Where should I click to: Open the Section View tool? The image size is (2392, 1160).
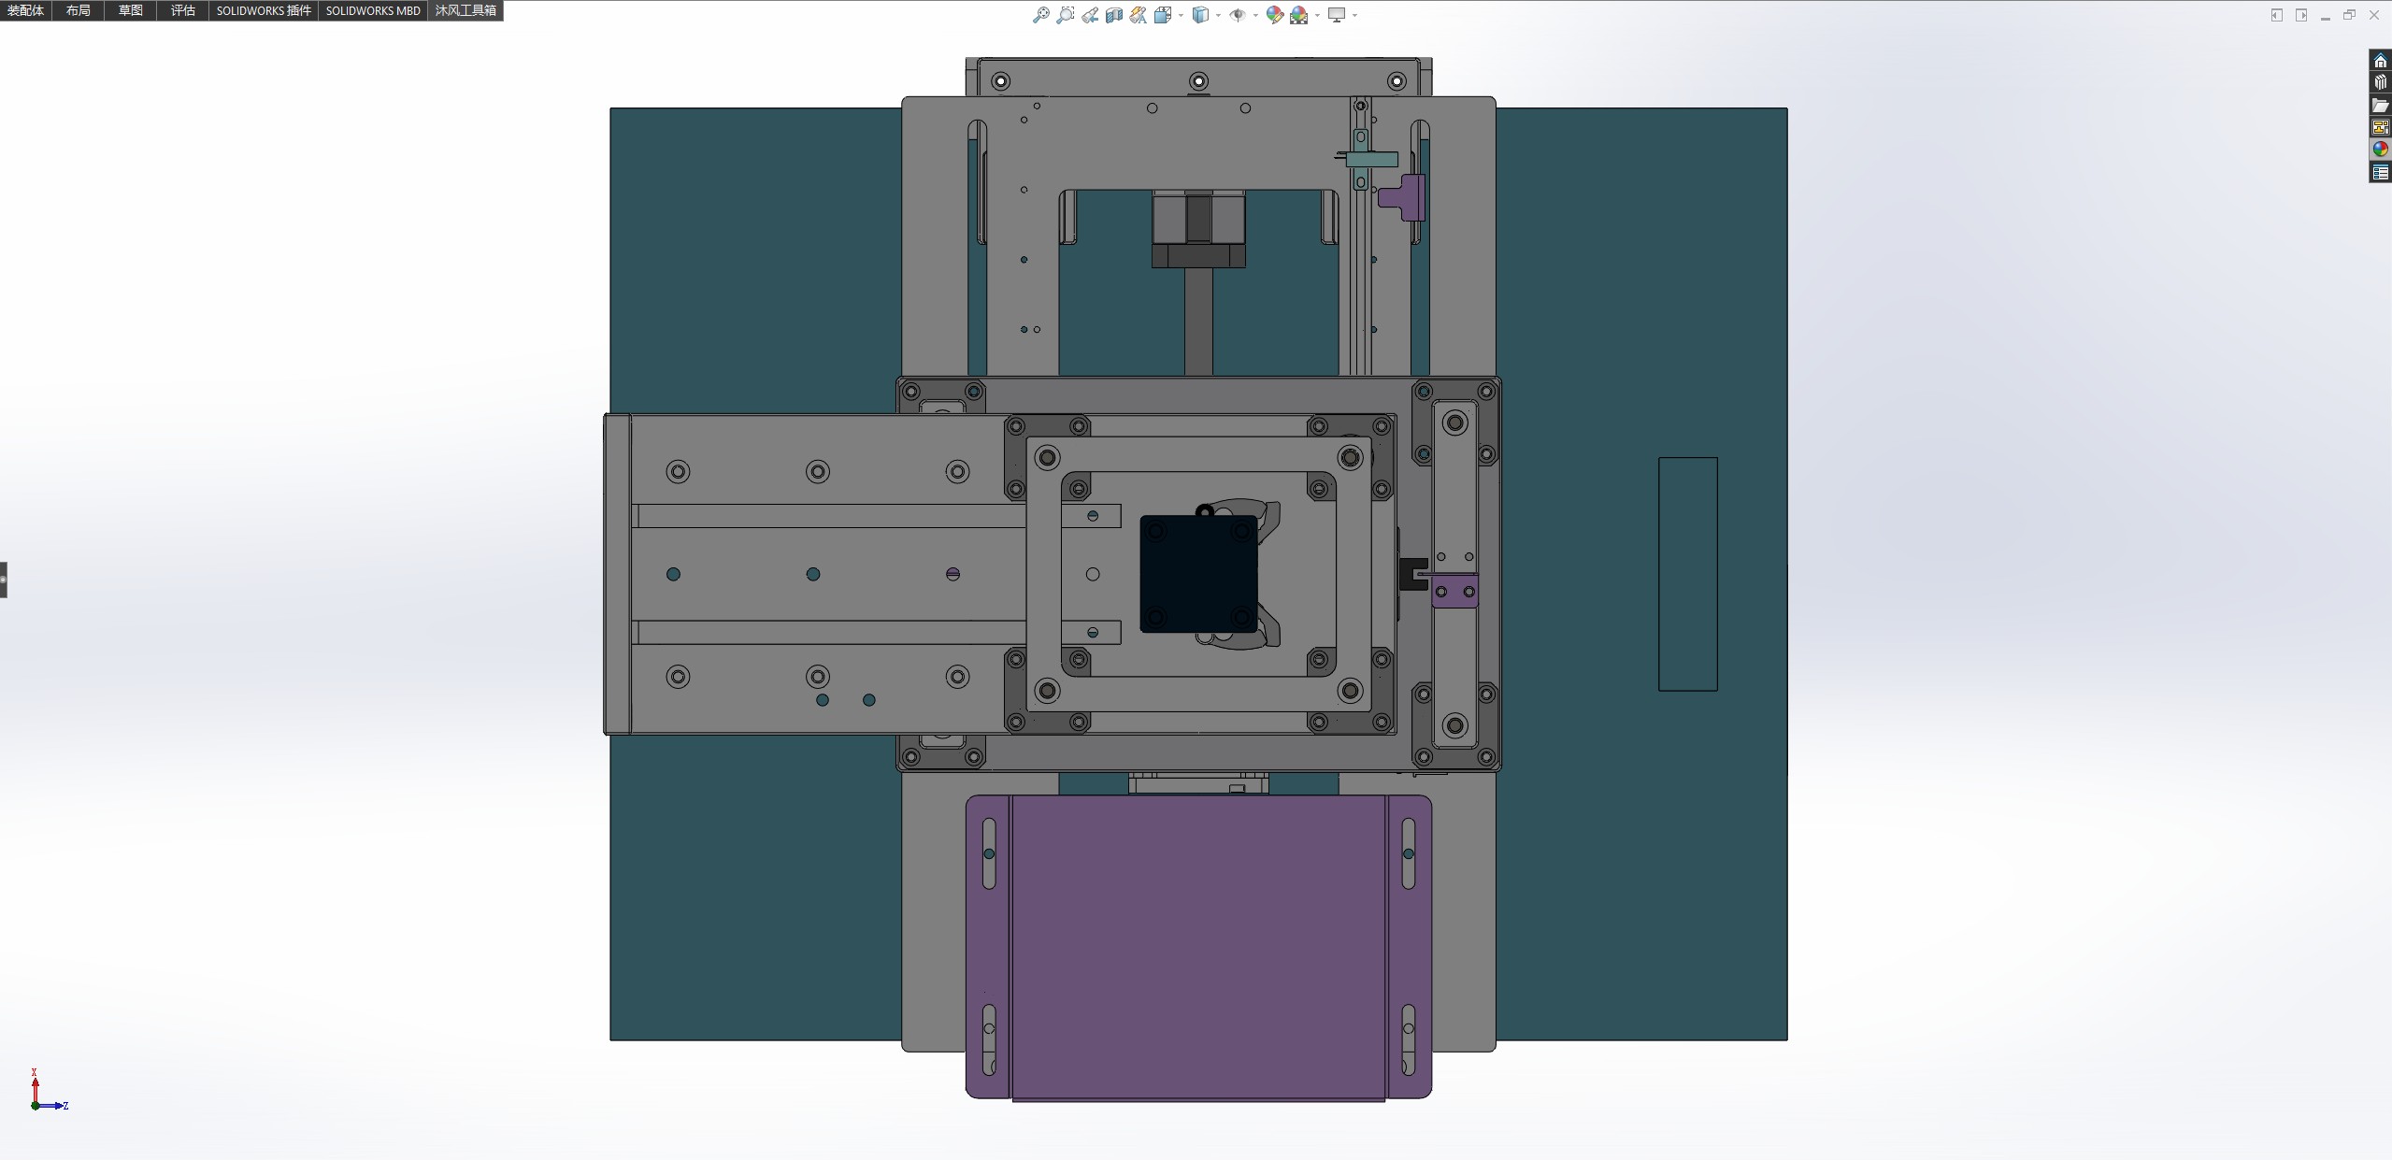[1113, 15]
